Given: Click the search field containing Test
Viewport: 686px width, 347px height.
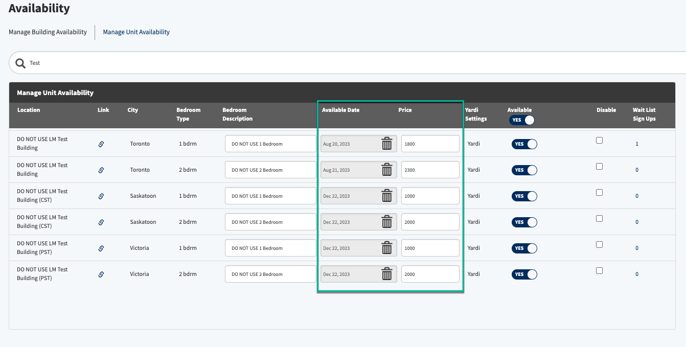Looking at the screenshot, I should point(348,63).
